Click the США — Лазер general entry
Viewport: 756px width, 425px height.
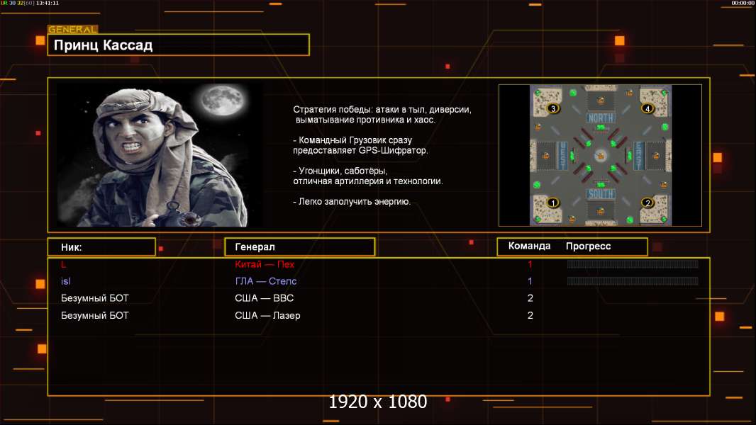click(267, 315)
